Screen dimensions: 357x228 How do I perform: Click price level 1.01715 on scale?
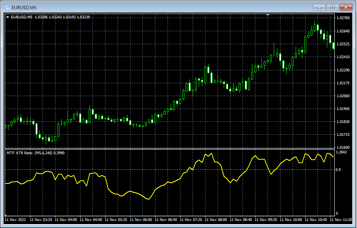(x=343, y=135)
